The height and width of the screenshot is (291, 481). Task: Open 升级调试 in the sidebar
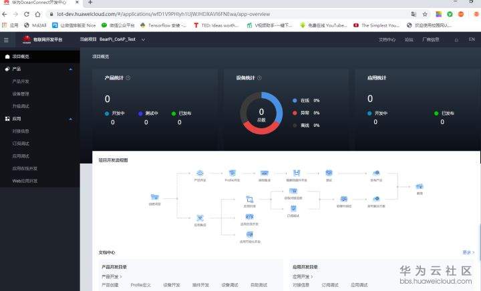click(x=21, y=106)
